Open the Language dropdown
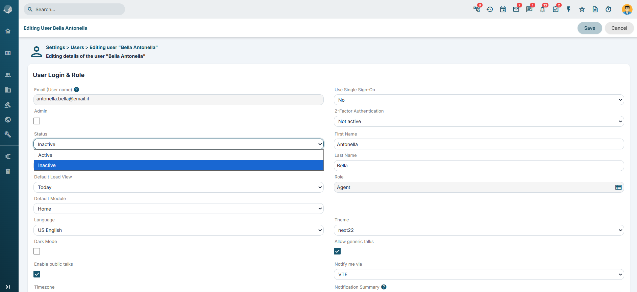Image resolution: width=637 pixels, height=292 pixels. pyautogui.click(x=178, y=230)
